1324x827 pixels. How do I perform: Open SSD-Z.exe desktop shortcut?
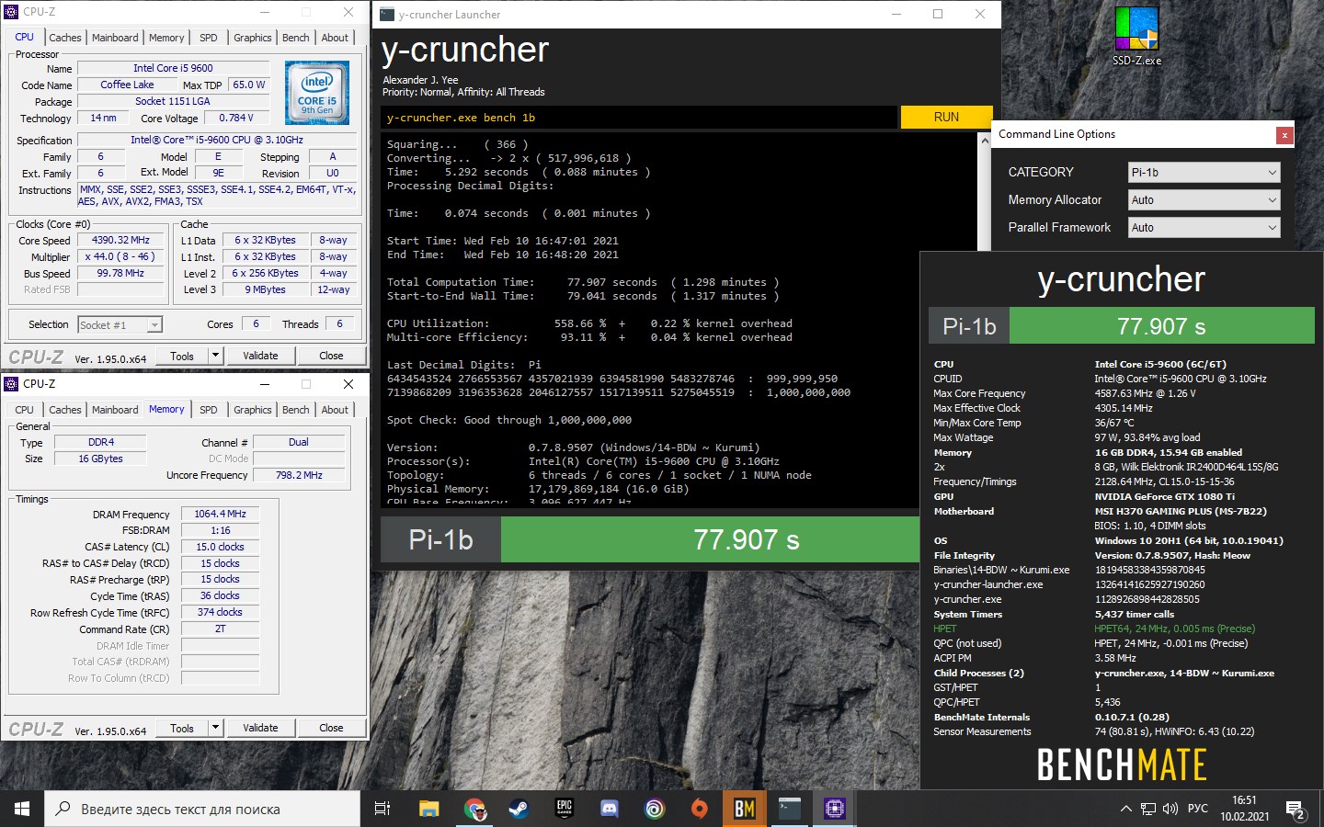coord(1136,35)
